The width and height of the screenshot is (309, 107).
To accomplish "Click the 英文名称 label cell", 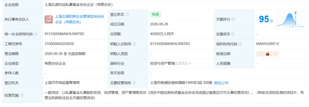I will pos(128,73).
